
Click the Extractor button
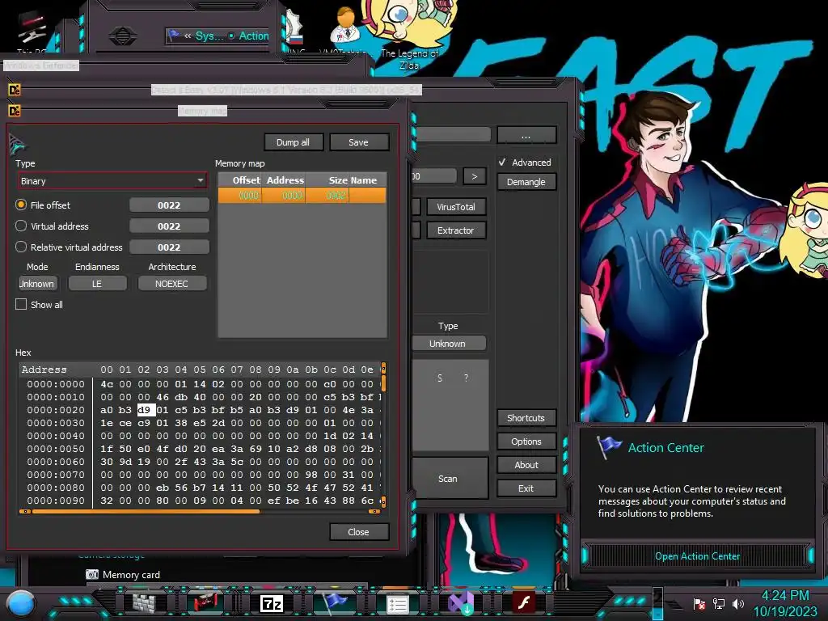(456, 230)
